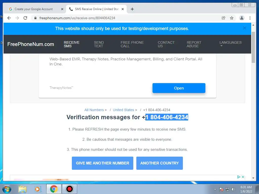Open the Windows Start orb
Viewport: 259px width, 194px height.
[7, 189]
